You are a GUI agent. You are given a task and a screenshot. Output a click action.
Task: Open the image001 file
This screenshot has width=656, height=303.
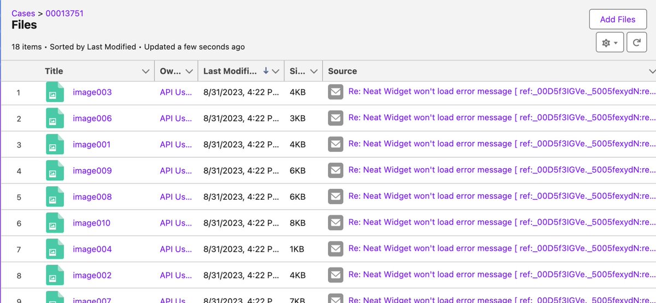91,145
